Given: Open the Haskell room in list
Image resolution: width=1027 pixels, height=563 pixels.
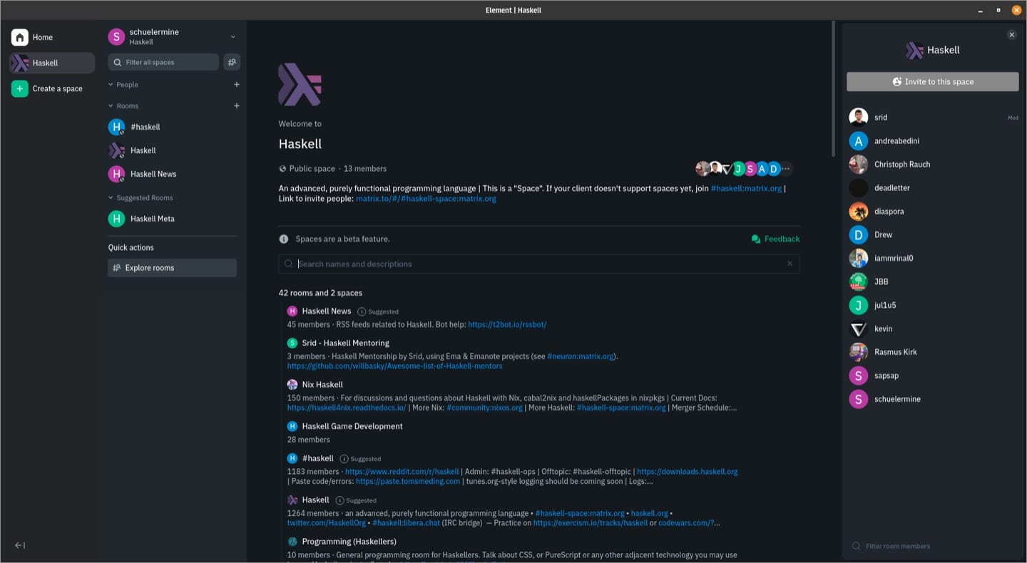Looking at the screenshot, I should point(173,150).
